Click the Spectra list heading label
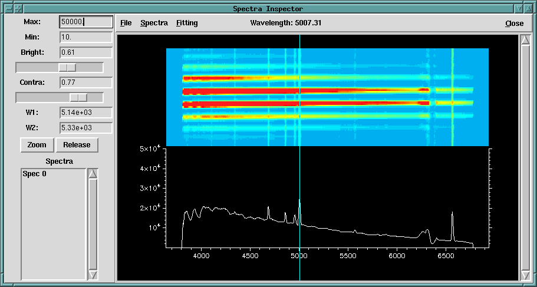537x287 pixels. tap(60, 161)
